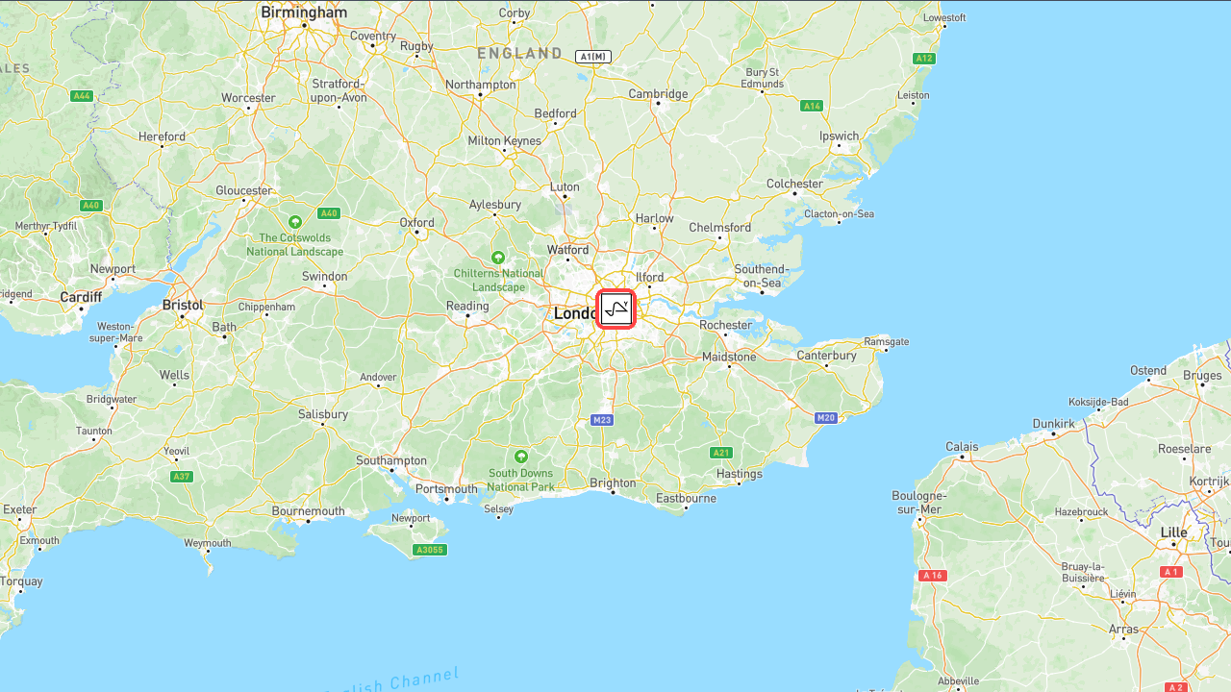1231x692 pixels.
Task: Select the Brighton town label
Action: pyautogui.click(x=613, y=482)
